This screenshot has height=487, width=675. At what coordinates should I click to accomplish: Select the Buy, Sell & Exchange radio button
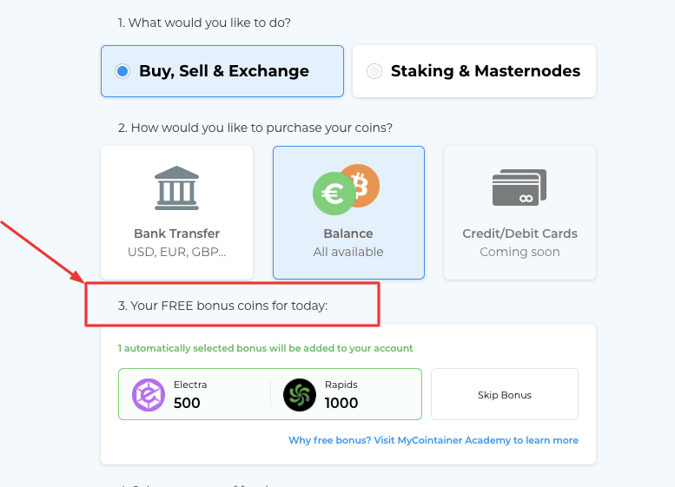[x=122, y=71]
